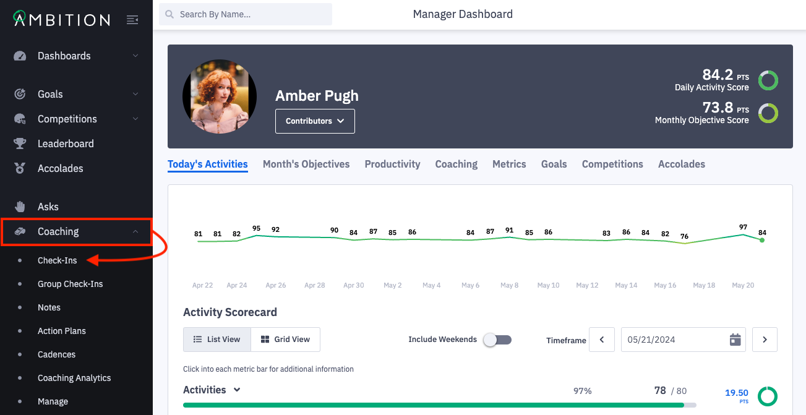
Task: Click the search magnifier icon
Action: click(169, 14)
